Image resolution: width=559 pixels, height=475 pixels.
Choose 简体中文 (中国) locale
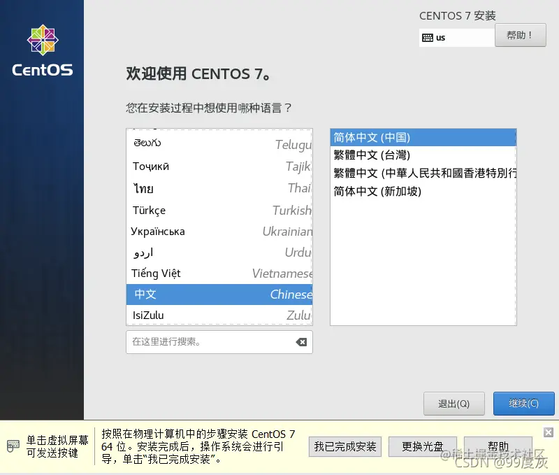[x=423, y=137]
